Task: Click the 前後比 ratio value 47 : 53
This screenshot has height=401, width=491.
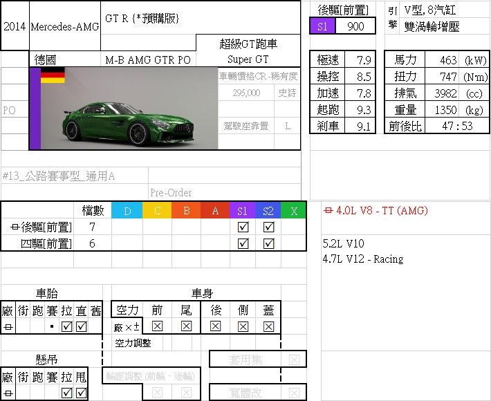Action: pos(457,126)
